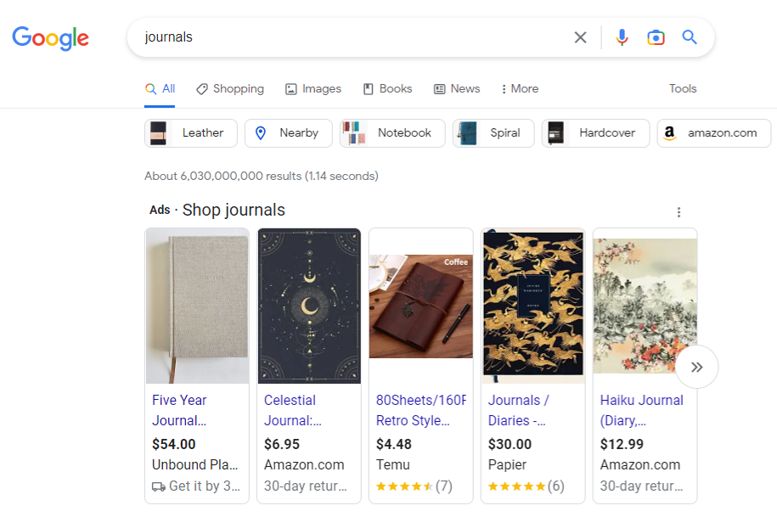Switch to the Shopping tab
777x517 pixels.
coord(230,89)
